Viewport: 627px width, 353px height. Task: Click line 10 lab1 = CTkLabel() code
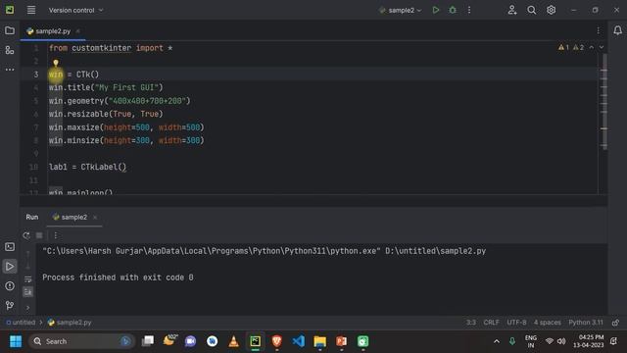[x=87, y=167]
